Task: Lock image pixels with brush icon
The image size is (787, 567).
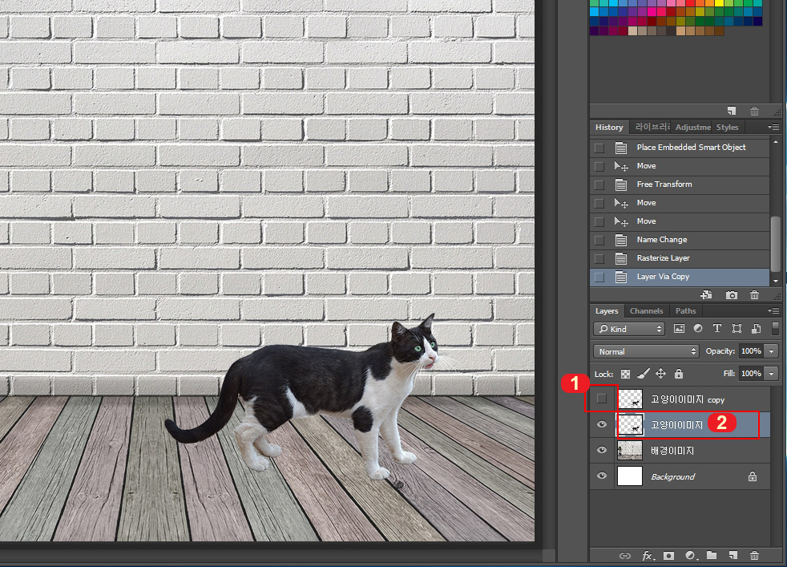Action: [x=644, y=373]
